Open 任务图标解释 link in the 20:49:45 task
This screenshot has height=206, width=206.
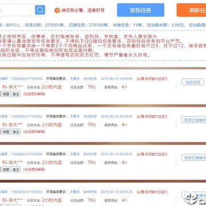tap(34, 132)
